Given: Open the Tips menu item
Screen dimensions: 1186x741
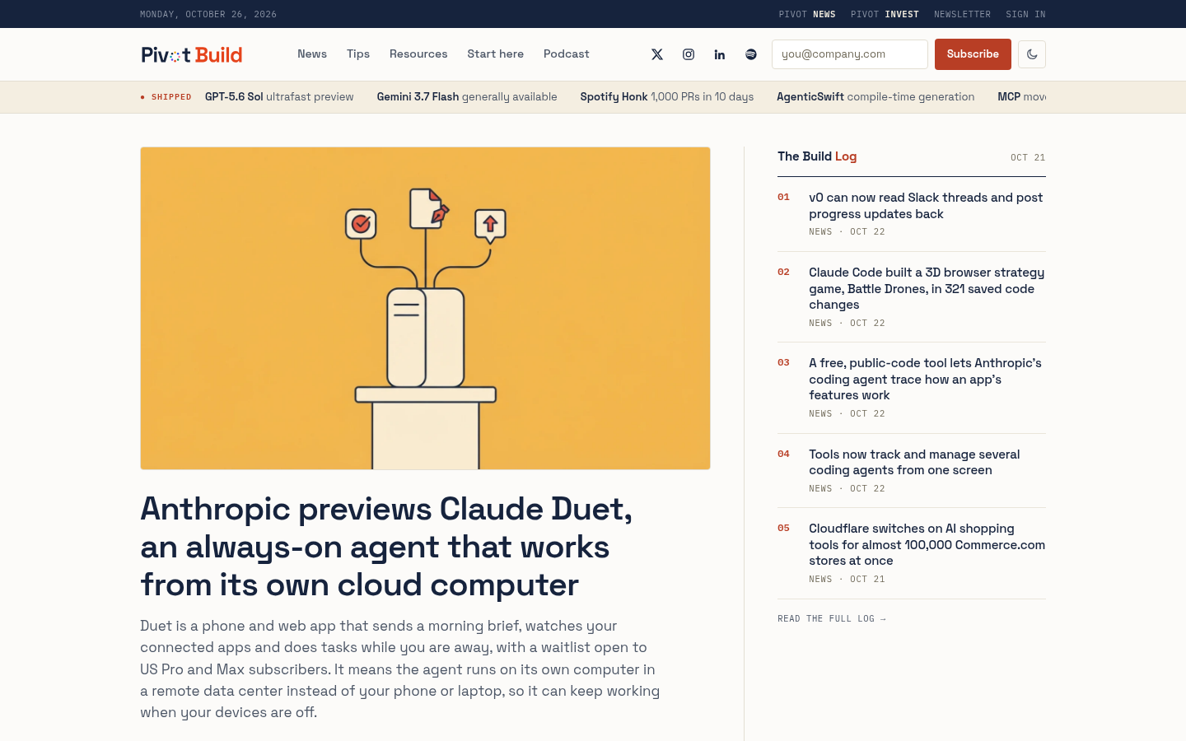Looking at the screenshot, I should (358, 54).
